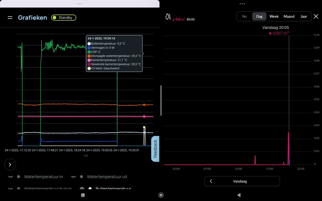Tap the Android home circle button
The height and width of the screenshot is (201, 322).
pyautogui.click(x=161, y=195)
